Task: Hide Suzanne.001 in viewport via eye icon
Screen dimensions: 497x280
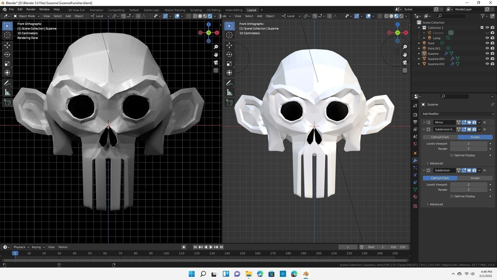Action: (x=487, y=59)
